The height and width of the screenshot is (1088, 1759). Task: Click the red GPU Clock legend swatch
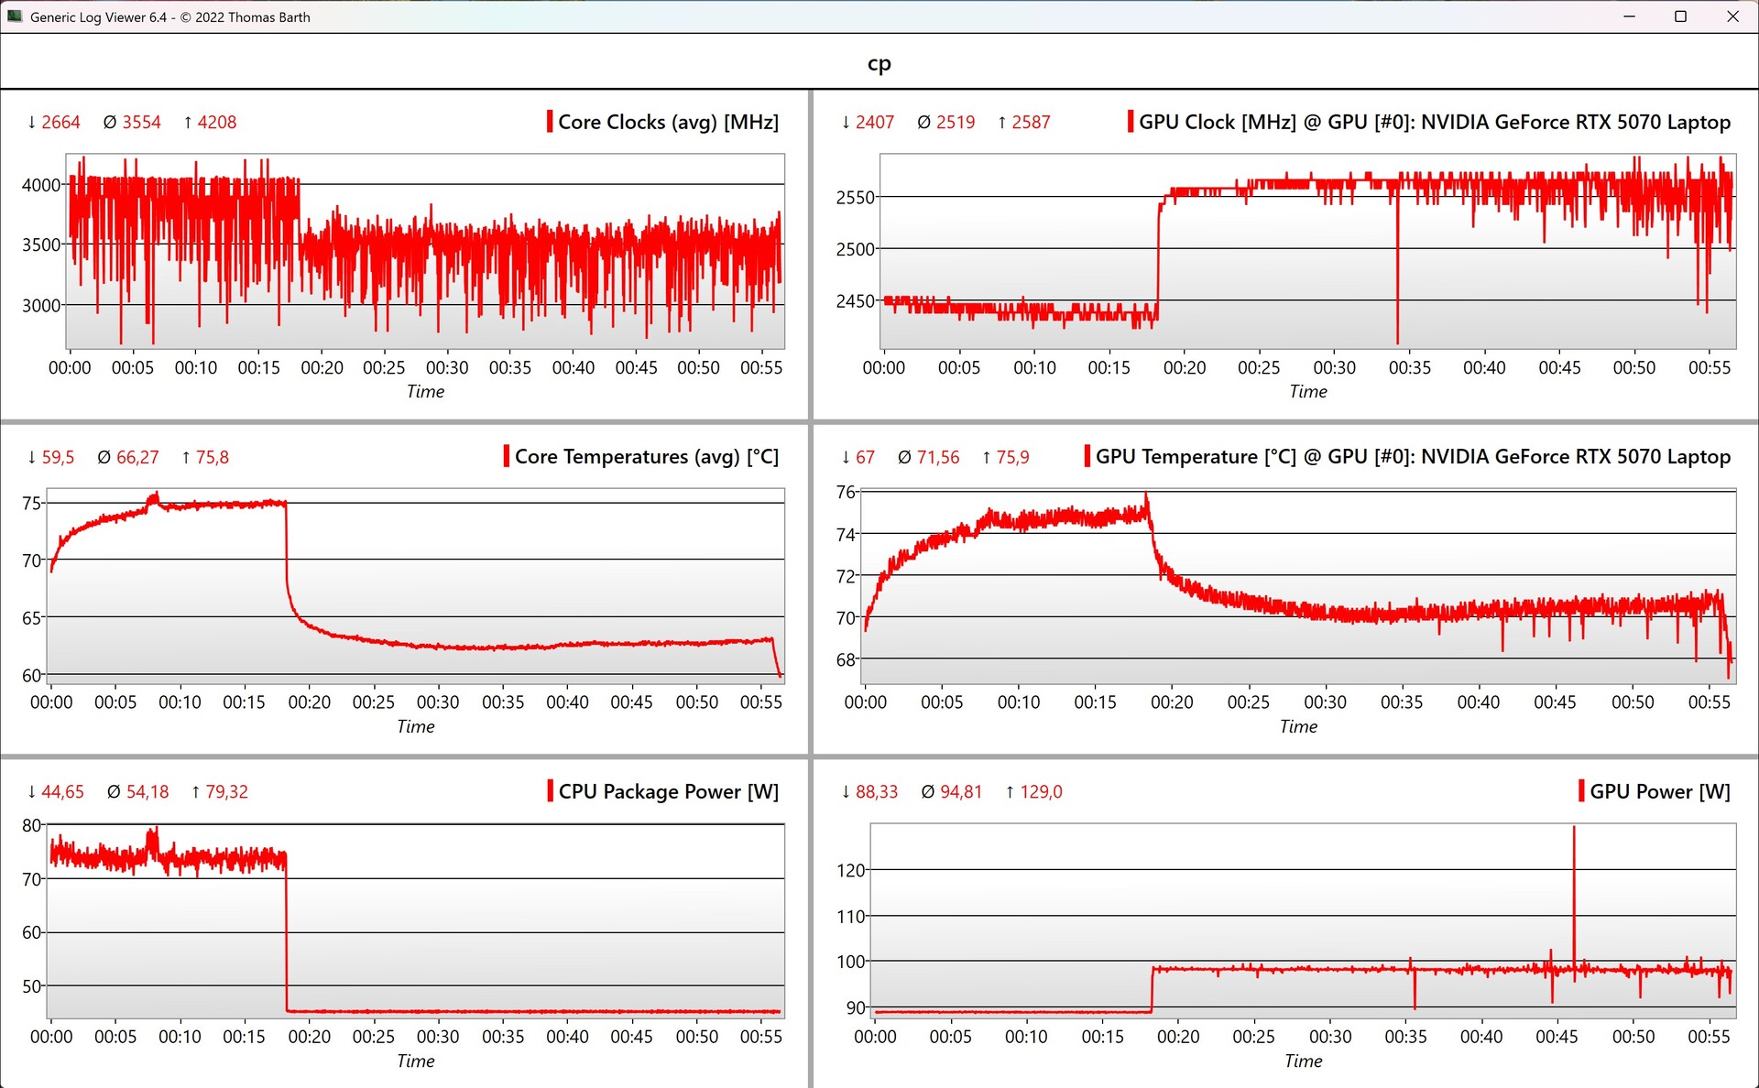coord(1131,122)
